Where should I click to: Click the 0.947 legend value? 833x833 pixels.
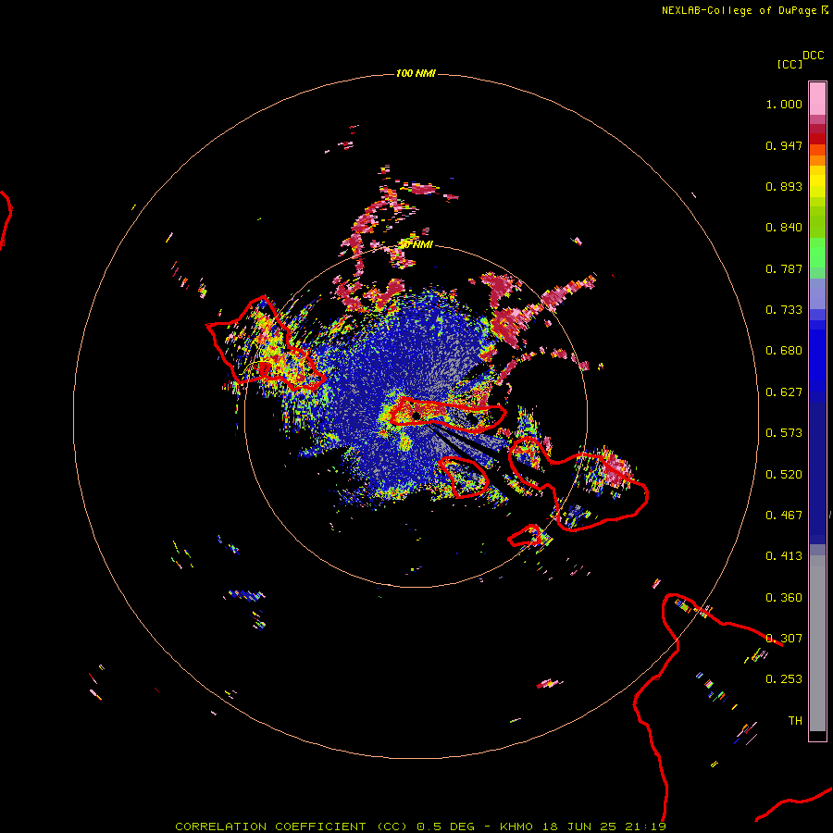coord(784,145)
